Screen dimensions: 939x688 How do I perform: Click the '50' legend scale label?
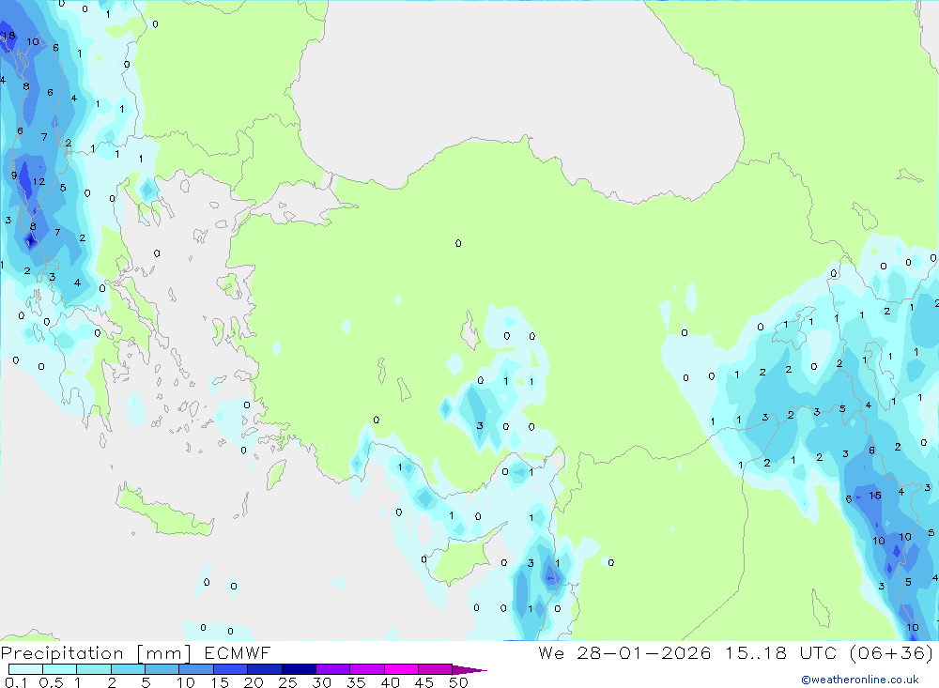point(458,682)
